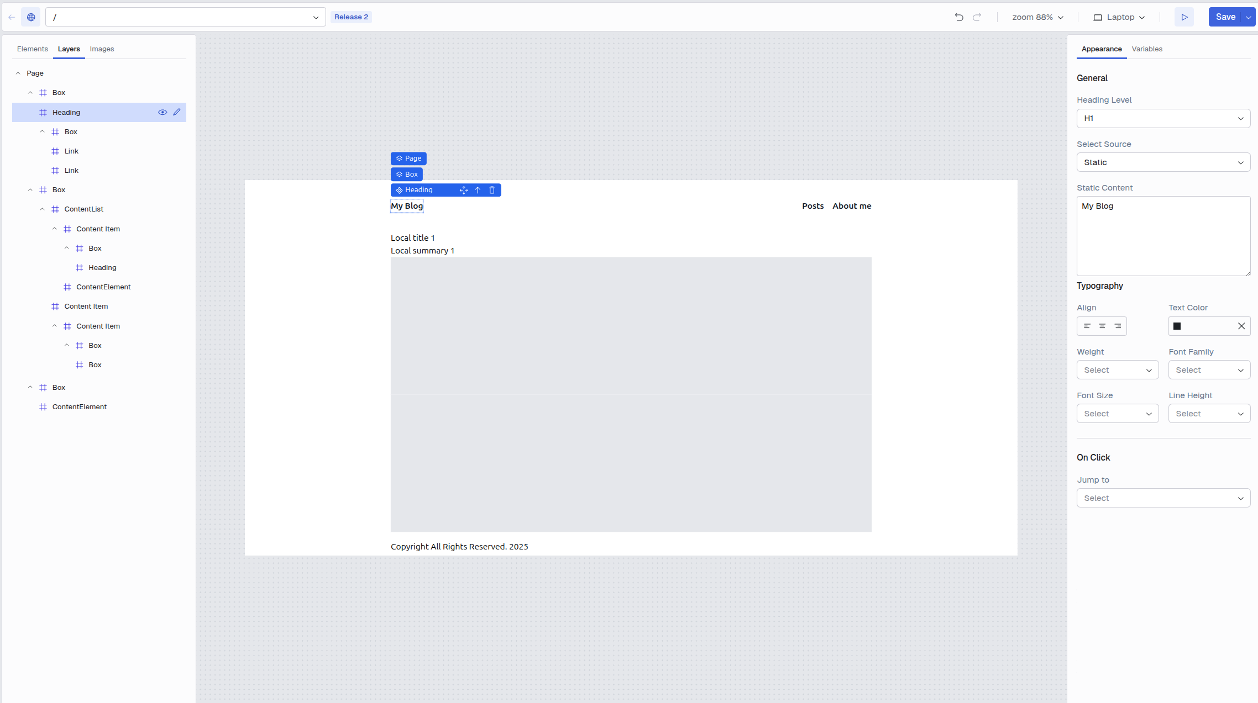Viewport: 1258px width, 703px height.
Task: Delete the Heading with trash icon
Action: [x=492, y=190]
